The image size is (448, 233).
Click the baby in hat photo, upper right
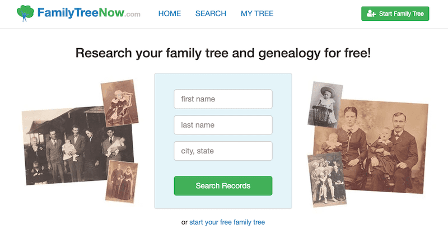click(x=325, y=104)
